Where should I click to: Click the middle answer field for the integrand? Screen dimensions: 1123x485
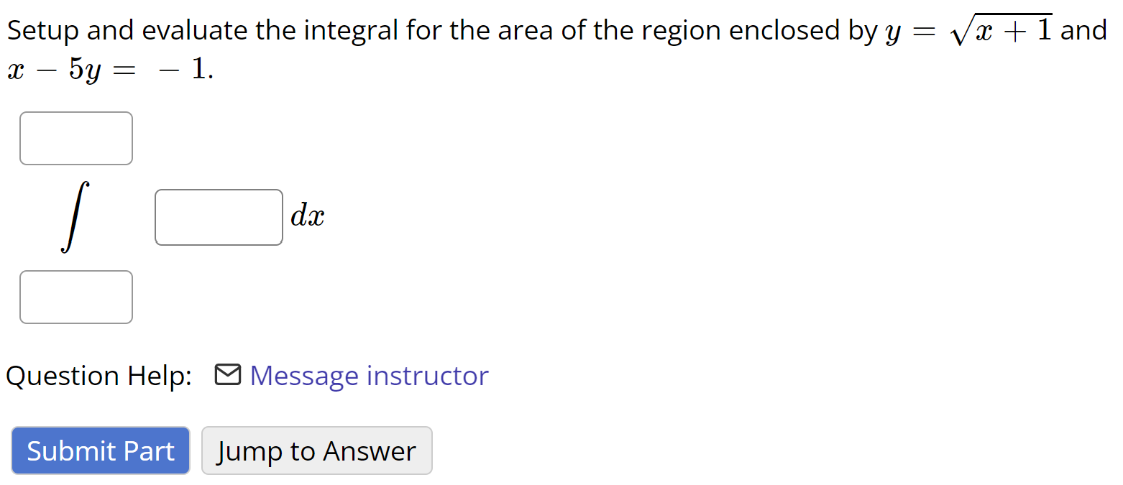click(x=219, y=217)
